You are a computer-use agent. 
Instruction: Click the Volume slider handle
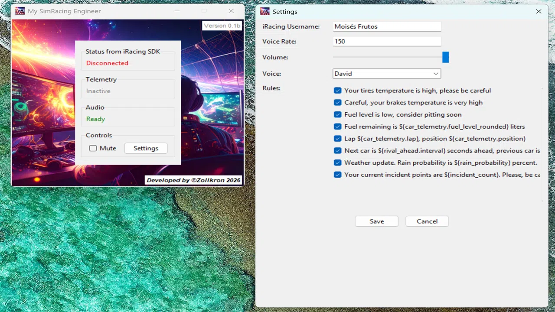[x=445, y=57]
